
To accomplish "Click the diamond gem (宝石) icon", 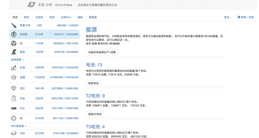I will tap(14, 88).
